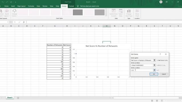Switch to Normal view in status bar
This screenshot has height=102, width=182.
[x=152, y=101]
